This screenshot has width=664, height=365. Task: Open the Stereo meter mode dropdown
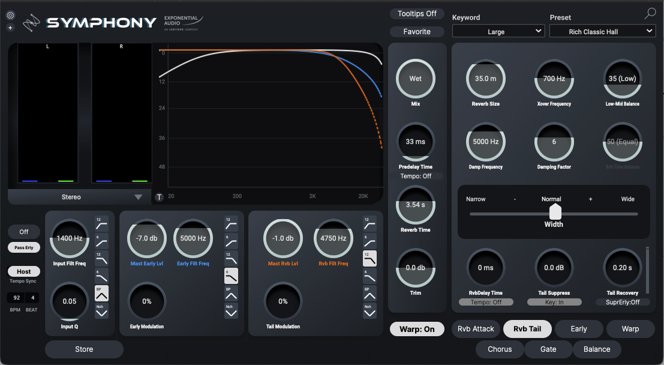point(79,197)
